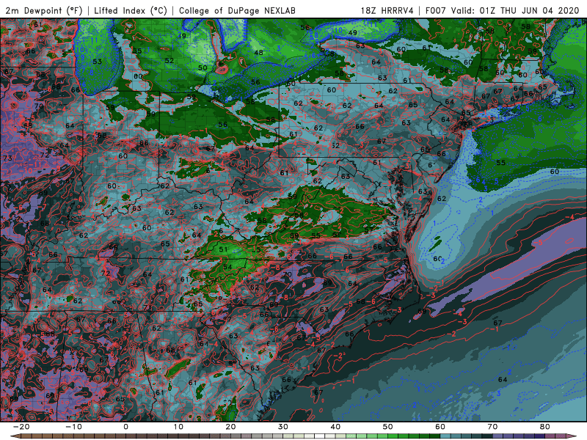Click the "48" dewpoint value on map
This screenshot has width=587, height=440.
[259, 53]
